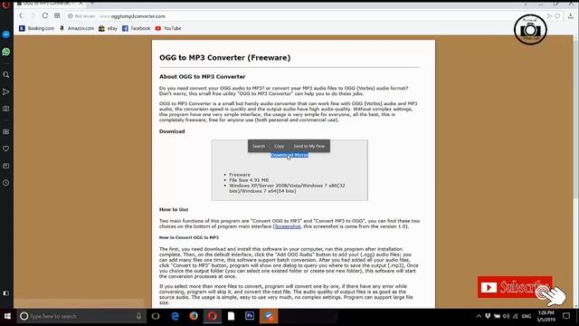
Task: Open the Booking.com bookmark
Action: point(36,28)
